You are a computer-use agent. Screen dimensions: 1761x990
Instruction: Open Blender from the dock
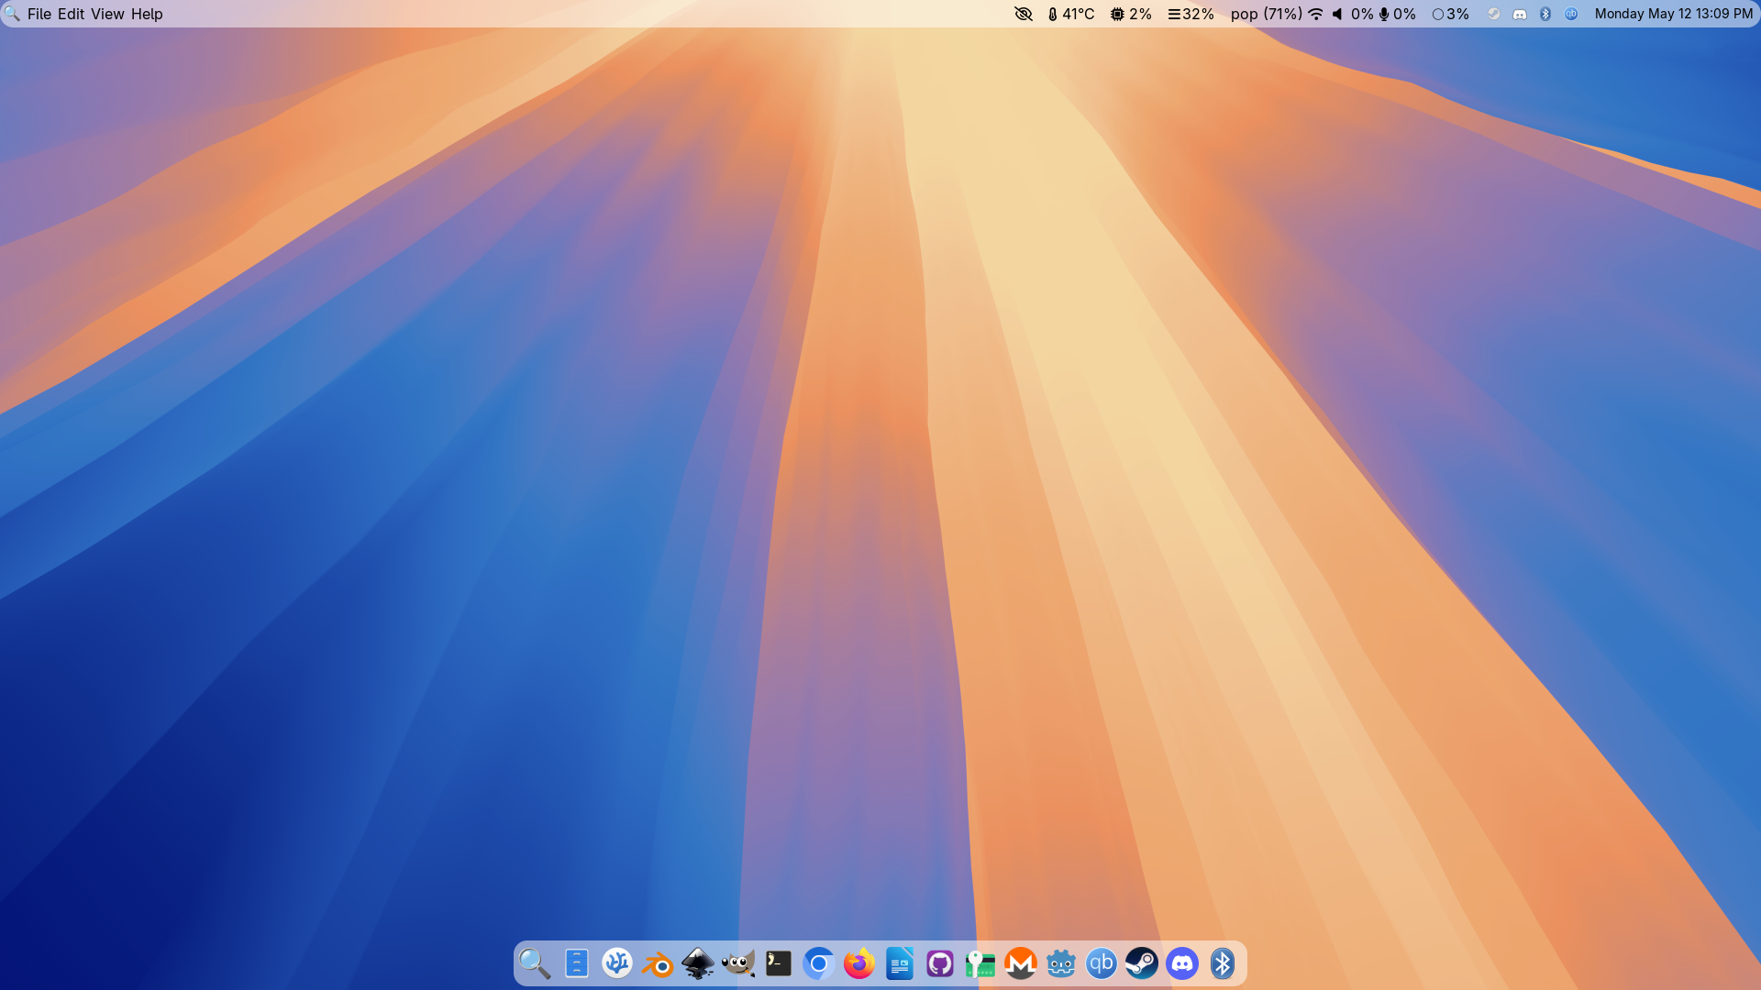tap(658, 963)
